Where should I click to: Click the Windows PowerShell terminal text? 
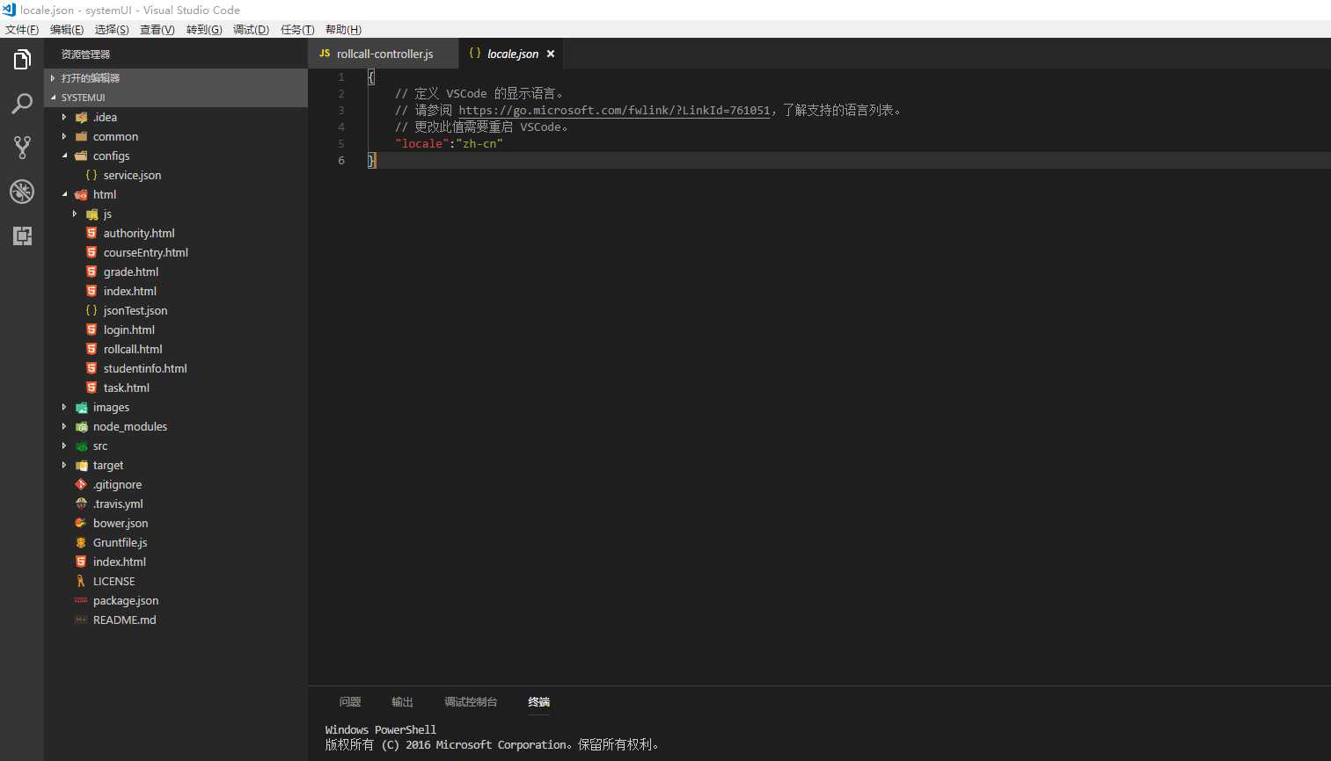pos(381,730)
